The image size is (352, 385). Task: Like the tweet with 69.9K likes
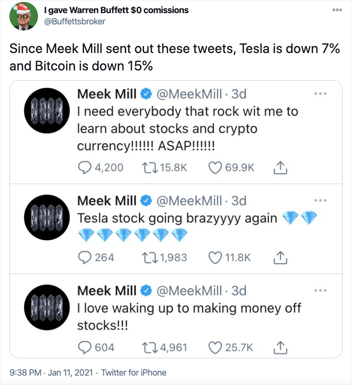click(215, 168)
